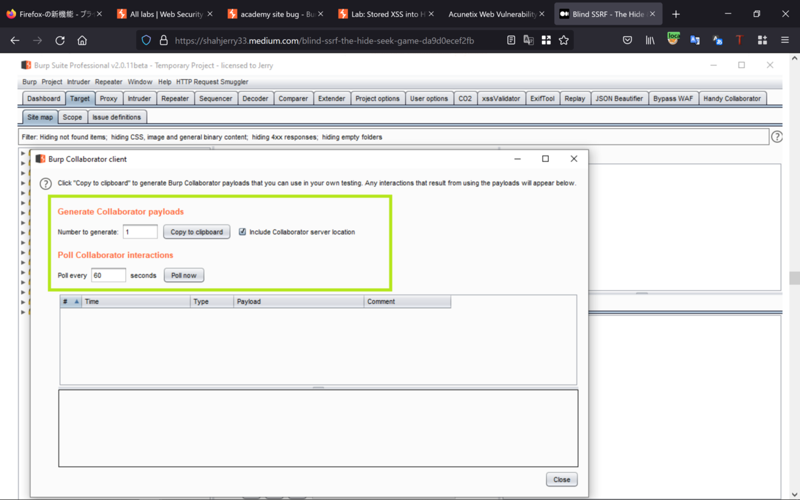Open the Help menu
Image resolution: width=800 pixels, height=500 pixels.
click(x=165, y=81)
